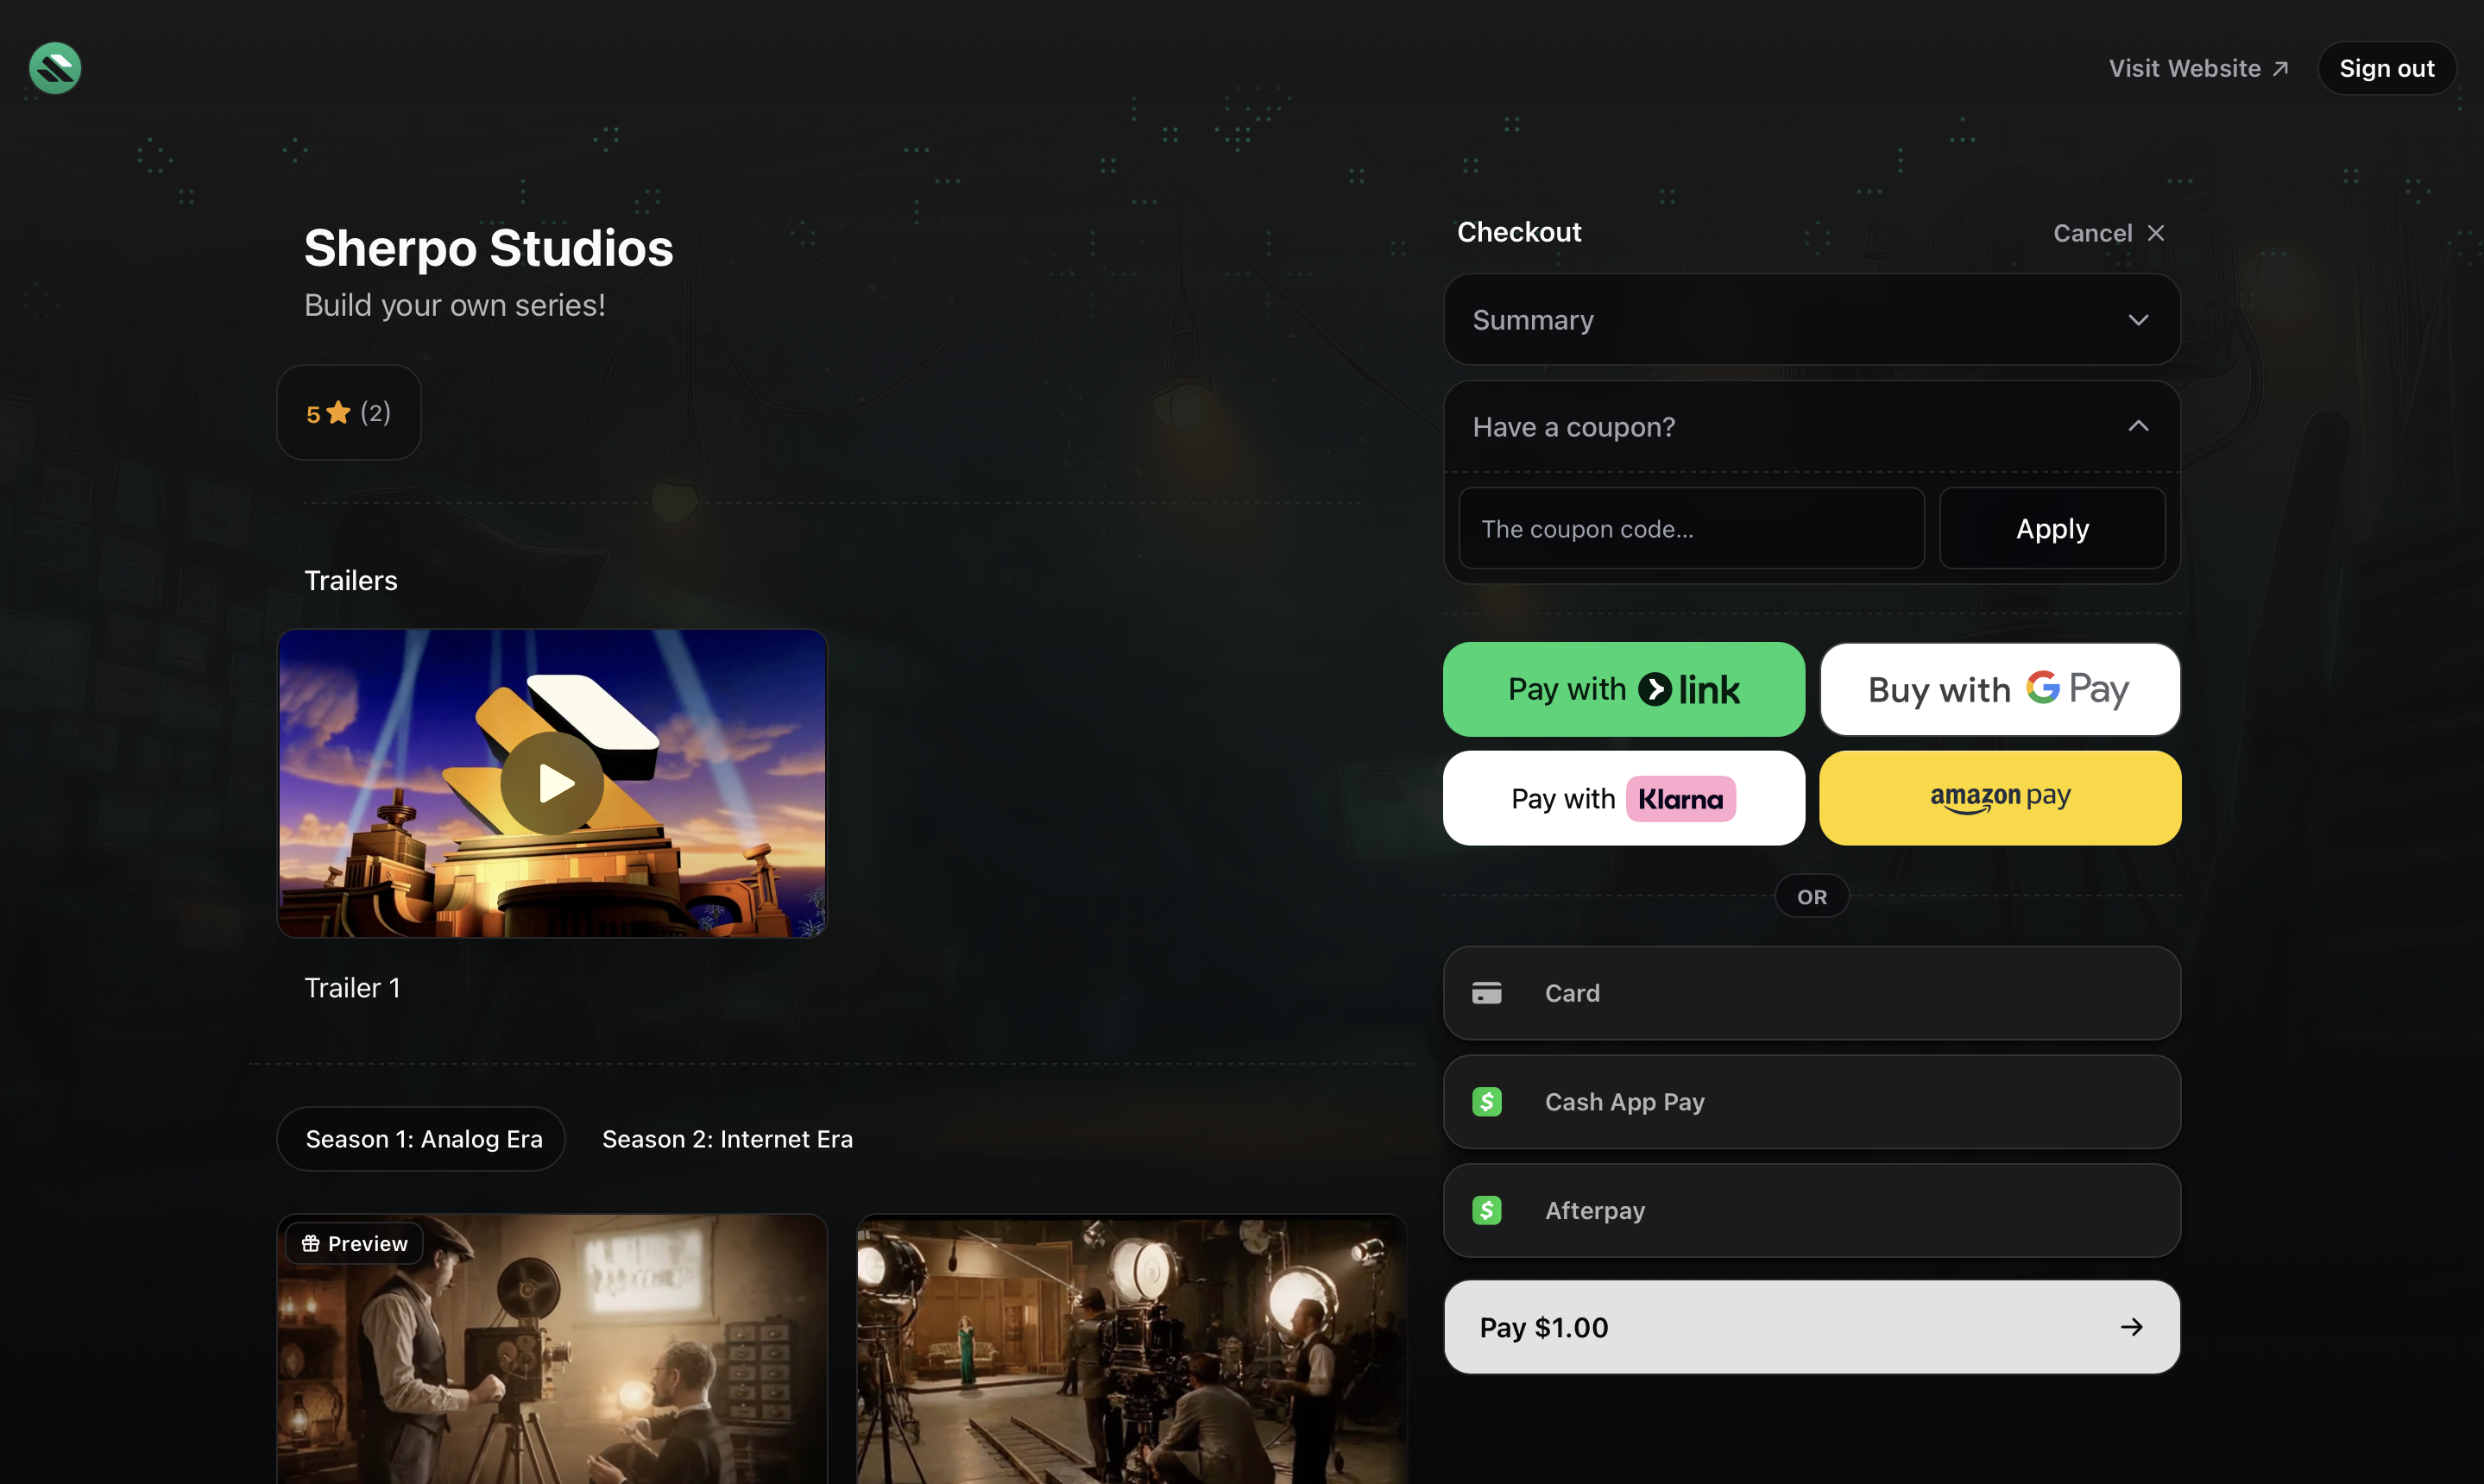Apply the coupon code
The height and width of the screenshot is (1484, 2484).
pyautogui.click(x=2051, y=528)
